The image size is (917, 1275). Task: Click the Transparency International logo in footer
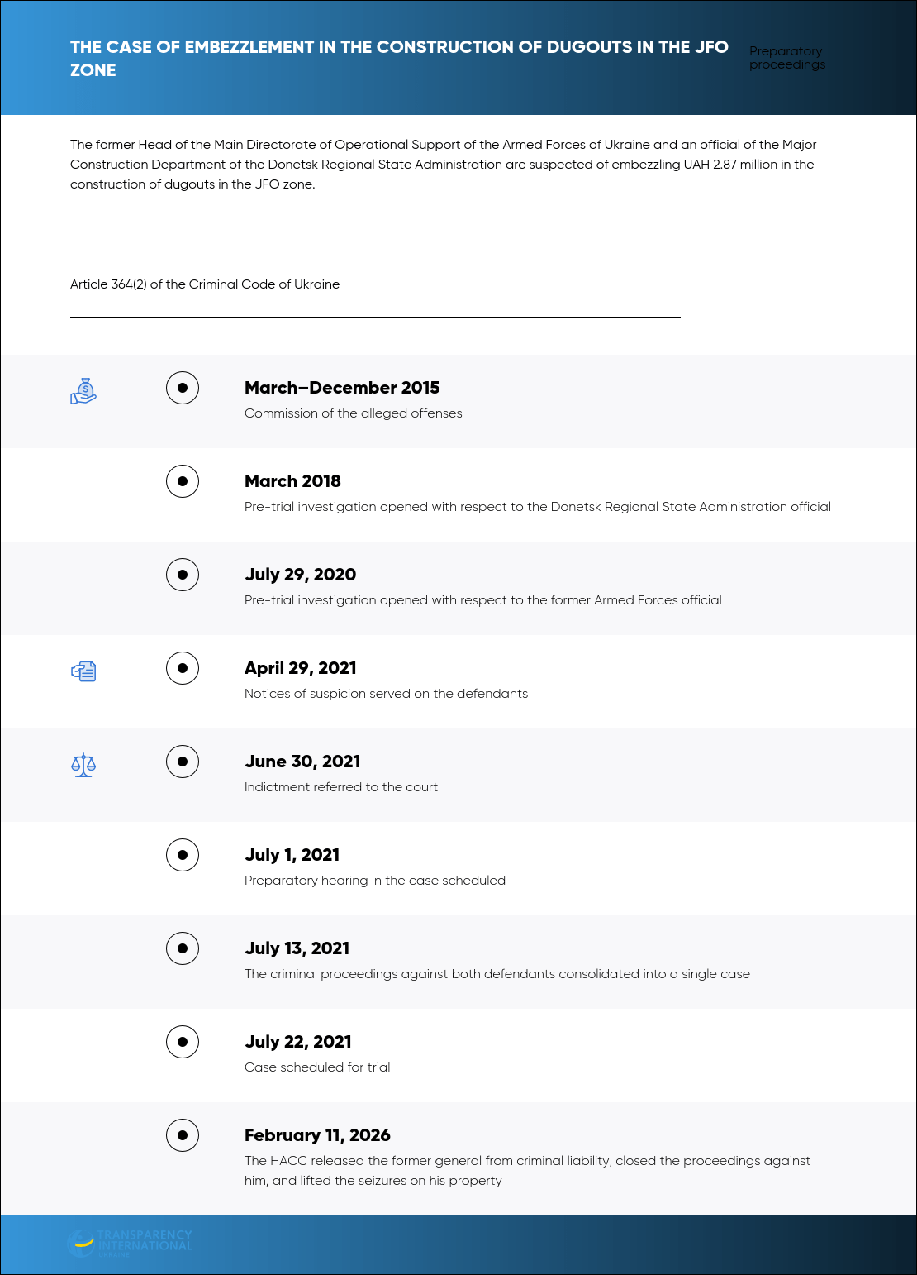point(130,1243)
